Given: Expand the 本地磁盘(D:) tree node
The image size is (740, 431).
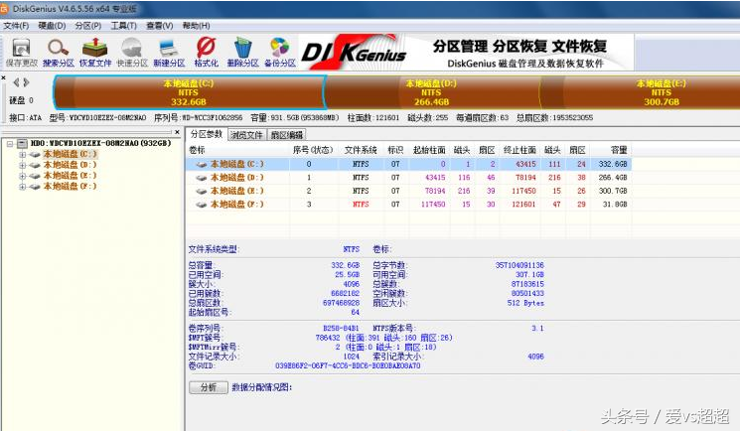Looking at the screenshot, I should coord(22,165).
